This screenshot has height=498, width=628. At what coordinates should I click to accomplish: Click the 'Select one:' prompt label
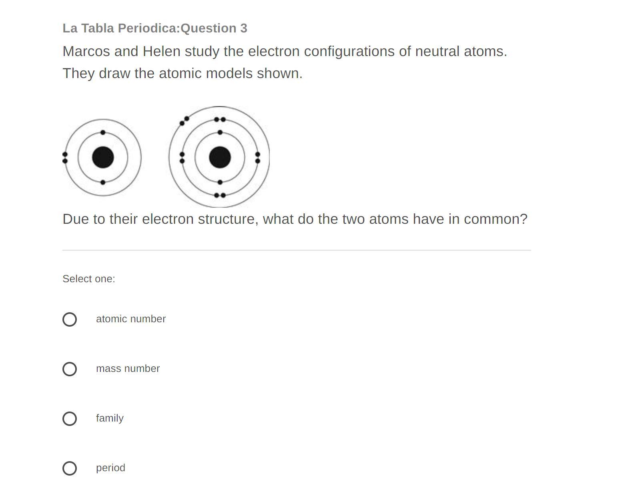click(89, 279)
